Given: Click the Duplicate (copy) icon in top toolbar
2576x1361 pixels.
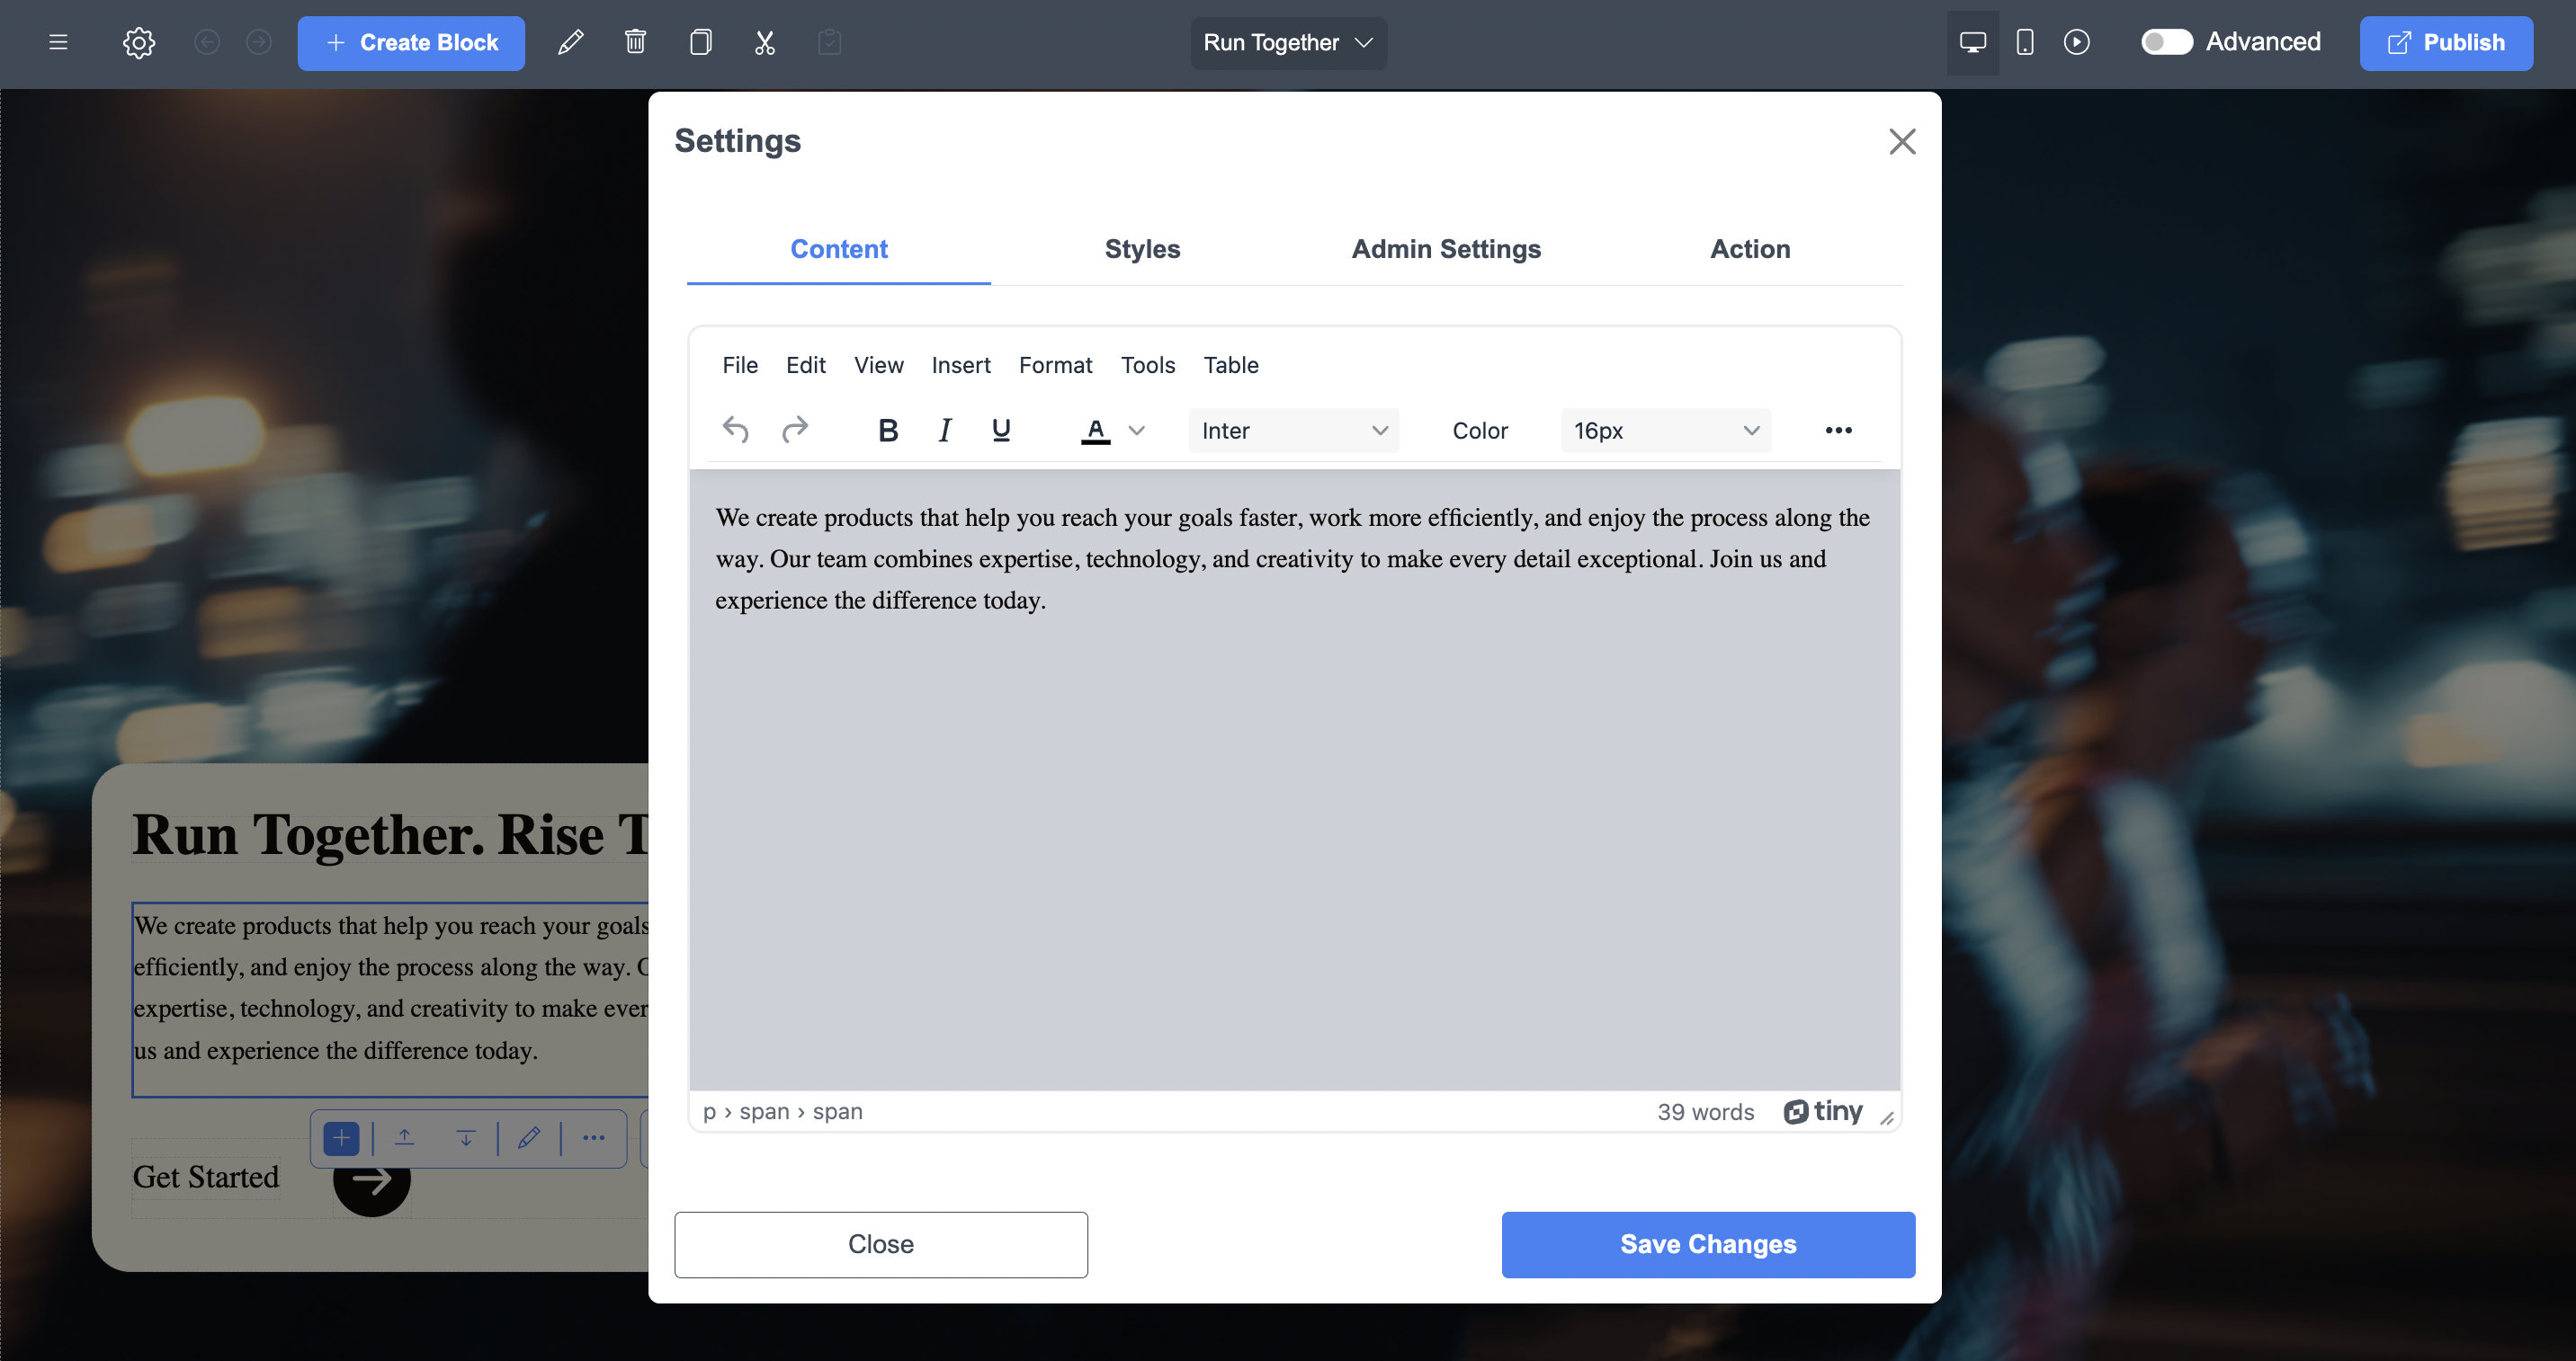Looking at the screenshot, I should pos(701,43).
